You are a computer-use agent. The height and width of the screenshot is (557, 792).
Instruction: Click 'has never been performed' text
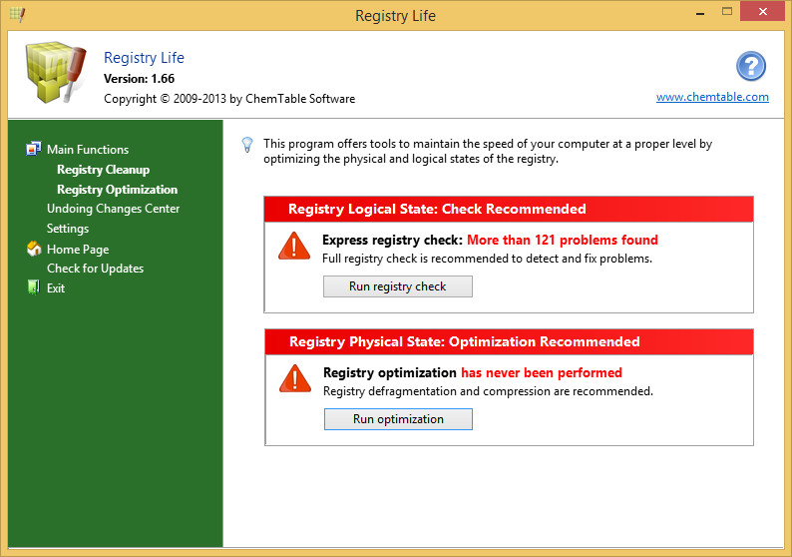click(541, 373)
